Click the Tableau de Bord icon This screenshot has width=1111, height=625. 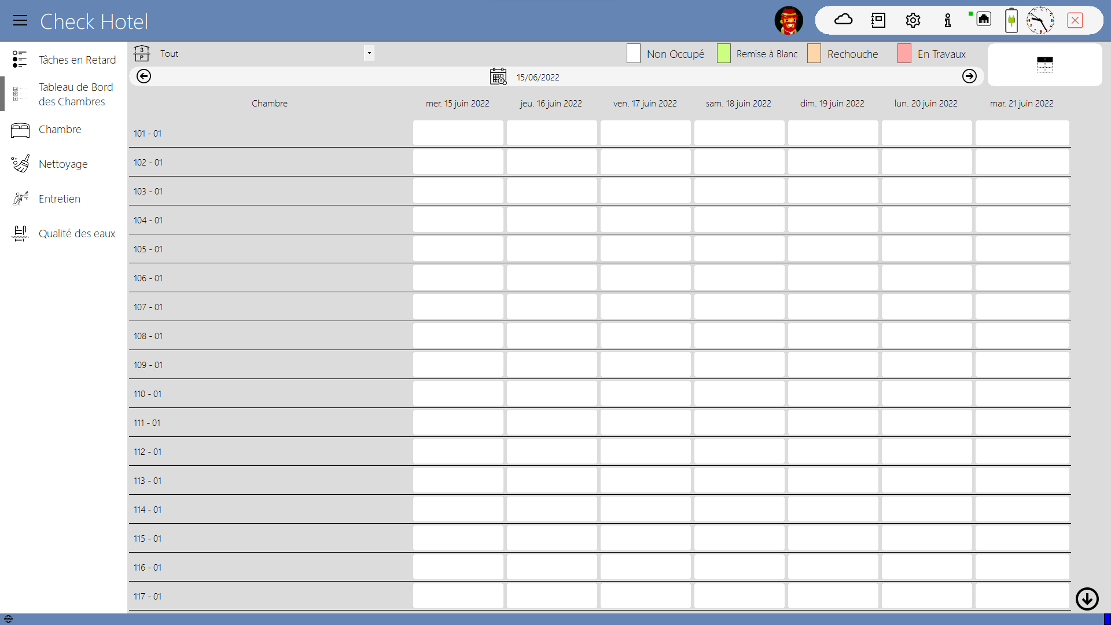pyautogui.click(x=20, y=94)
